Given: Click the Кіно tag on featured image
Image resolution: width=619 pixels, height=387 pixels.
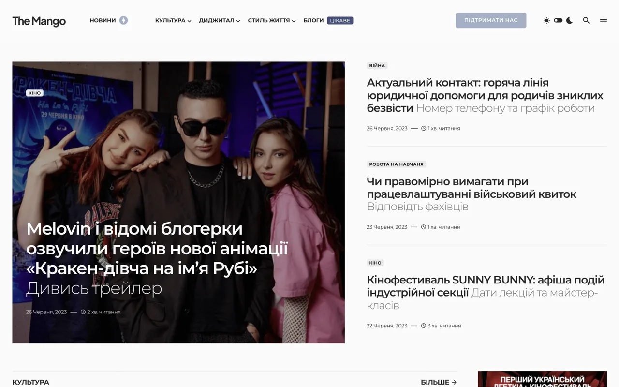Looking at the screenshot, I should point(35,93).
